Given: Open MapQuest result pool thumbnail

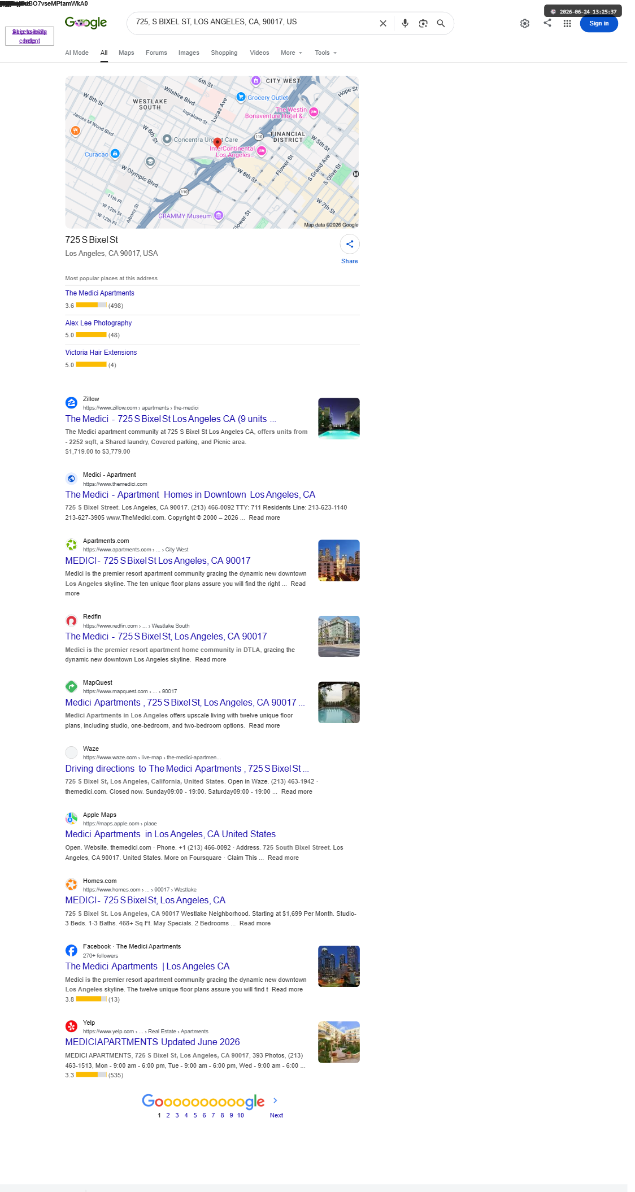Looking at the screenshot, I should pos(339,702).
